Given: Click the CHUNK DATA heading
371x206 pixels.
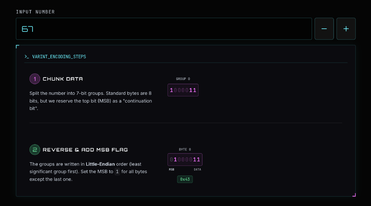Looking at the screenshot, I should click(x=63, y=79).
